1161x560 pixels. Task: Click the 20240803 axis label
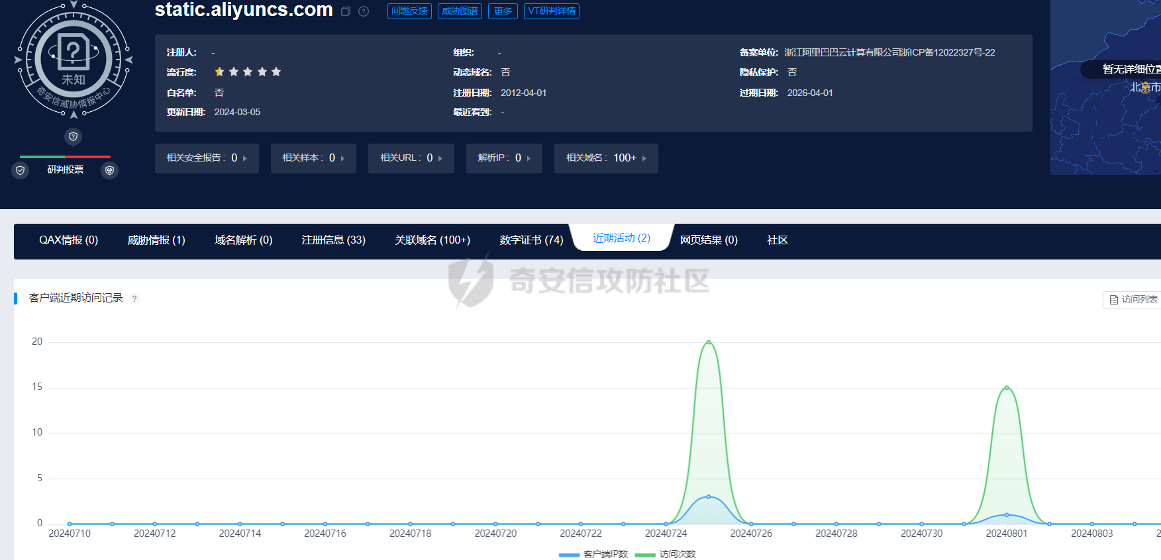1092,534
